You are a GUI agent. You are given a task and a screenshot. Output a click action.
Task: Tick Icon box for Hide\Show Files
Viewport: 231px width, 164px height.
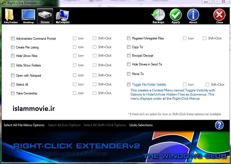(x=75, y=56)
